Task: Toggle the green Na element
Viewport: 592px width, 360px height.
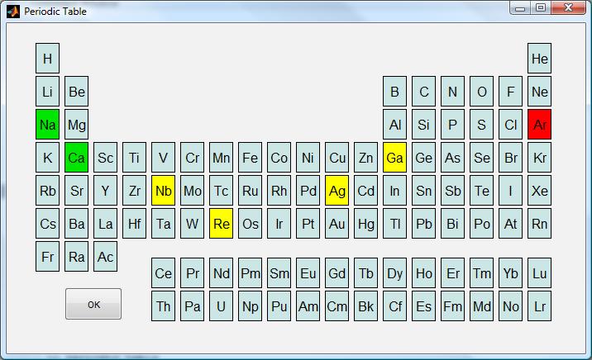Action: 48,125
